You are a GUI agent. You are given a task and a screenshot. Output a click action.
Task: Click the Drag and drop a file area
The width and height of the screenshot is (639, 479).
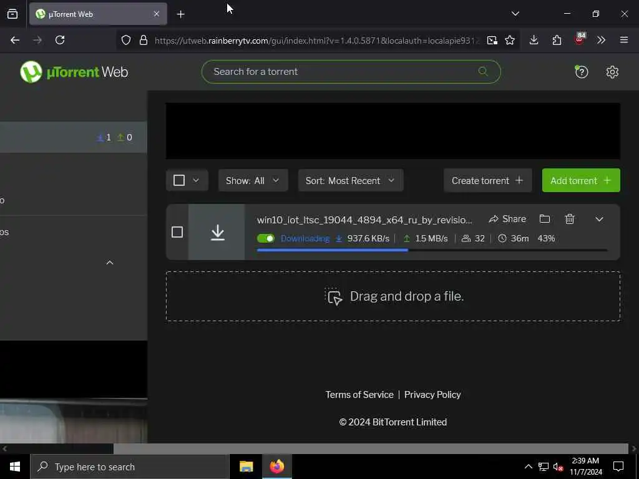393,296
